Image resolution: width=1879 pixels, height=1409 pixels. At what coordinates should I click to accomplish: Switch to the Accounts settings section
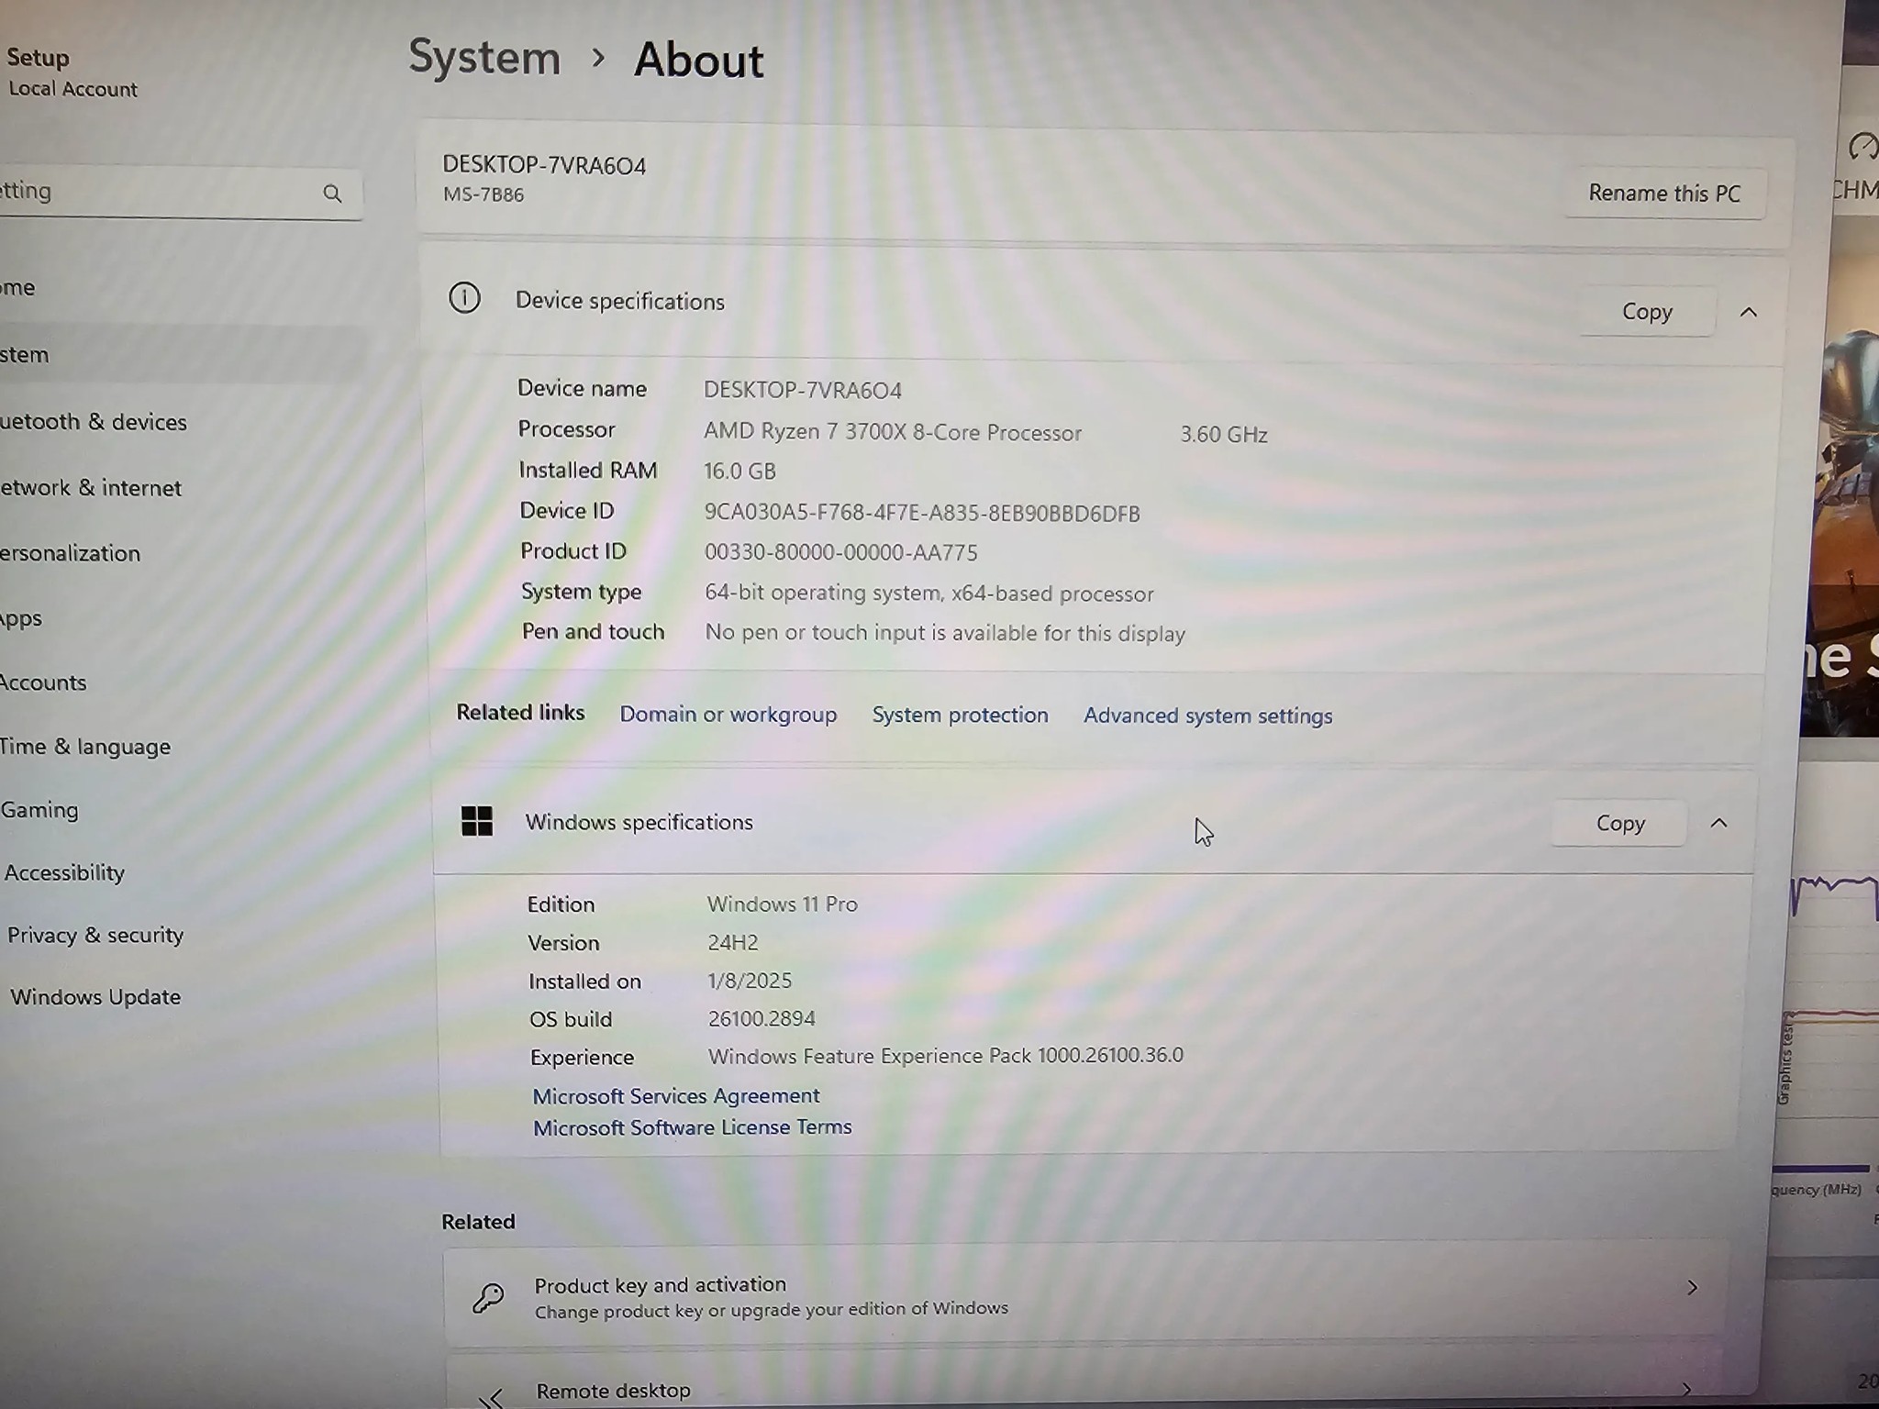pyautogui.click(x=43, y=682)
